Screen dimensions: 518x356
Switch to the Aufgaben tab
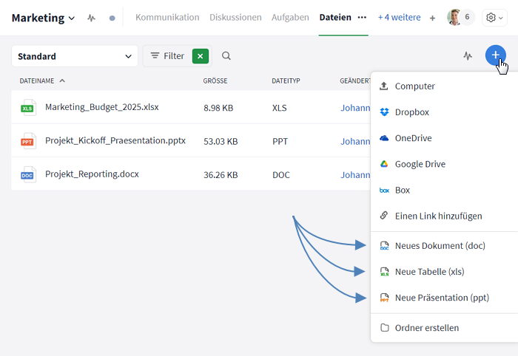[290, 17]
